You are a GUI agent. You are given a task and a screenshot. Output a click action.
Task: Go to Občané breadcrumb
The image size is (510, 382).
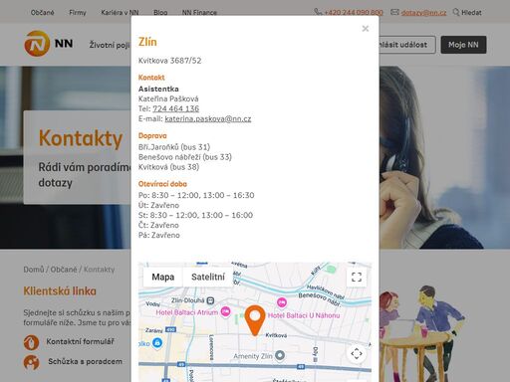pyautogui.click(x=64, y=270)
